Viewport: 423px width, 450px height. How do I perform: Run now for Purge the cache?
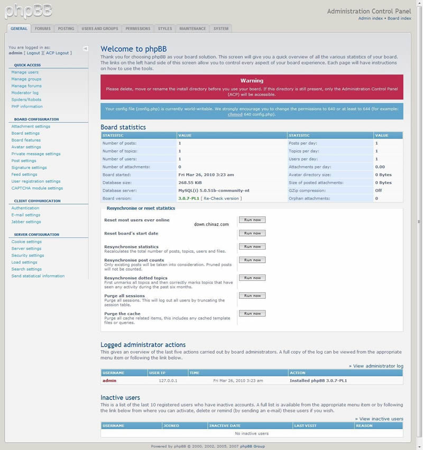coord(252,314)
